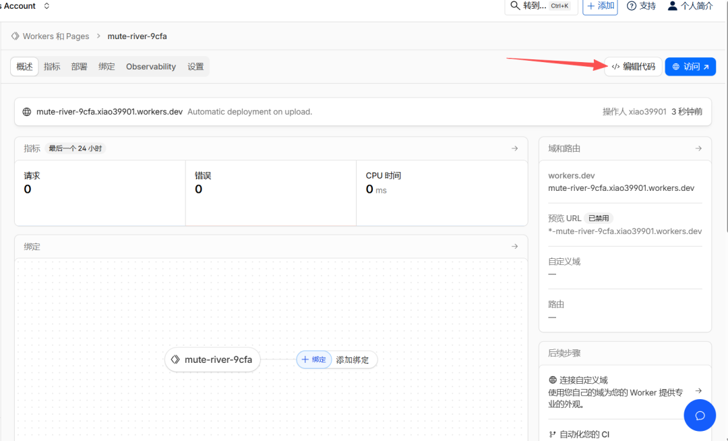Open the 转到... search box

541,6
